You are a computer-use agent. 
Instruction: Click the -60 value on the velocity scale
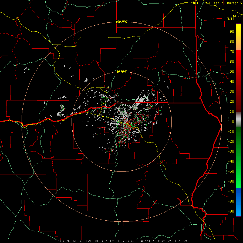click(231, 181)
